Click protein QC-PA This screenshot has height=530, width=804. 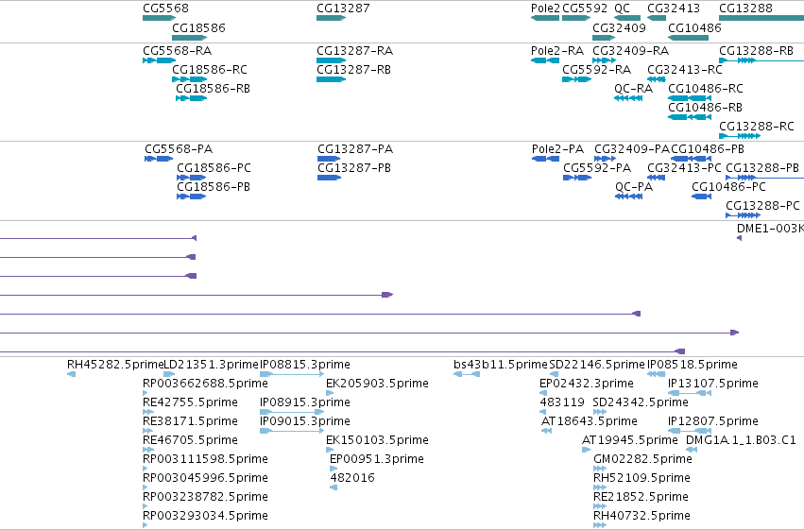[x=628, y=197]
